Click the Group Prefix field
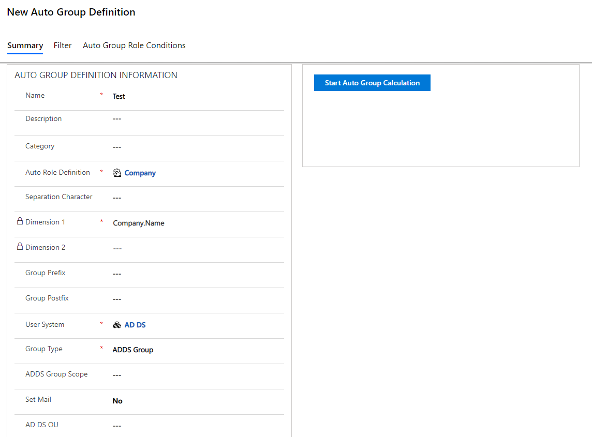The width and height of the screenshot is (592, 437). point(197,274)
